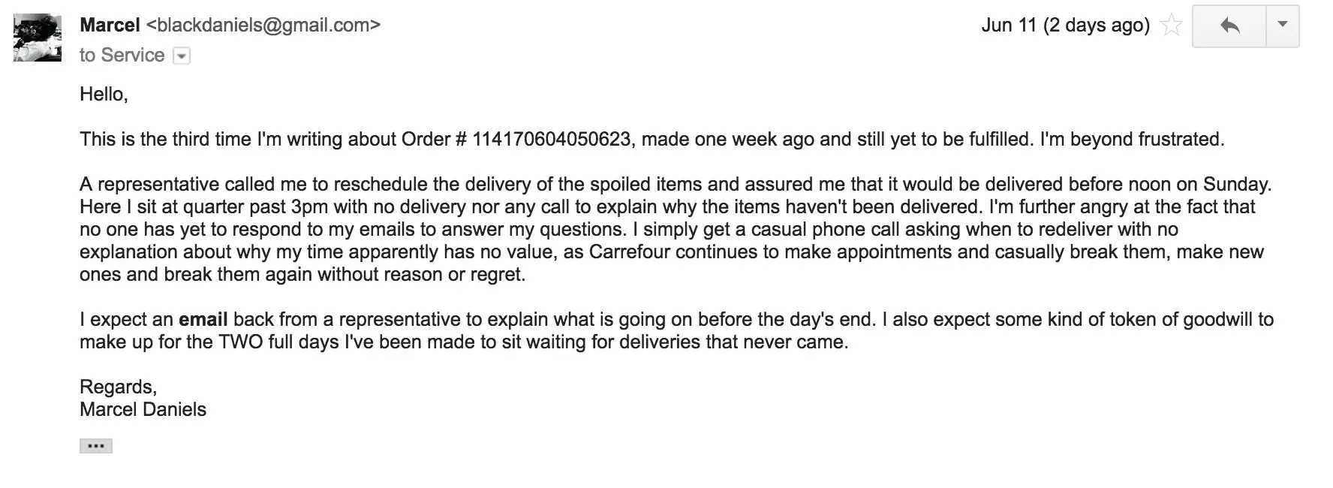Click the bold word 'email'
The image size is (1333, 488).
tap(203, 320)
